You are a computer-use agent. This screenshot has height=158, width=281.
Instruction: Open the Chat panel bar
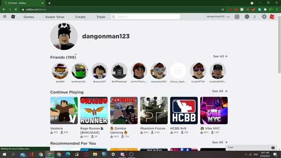[251, 147]
